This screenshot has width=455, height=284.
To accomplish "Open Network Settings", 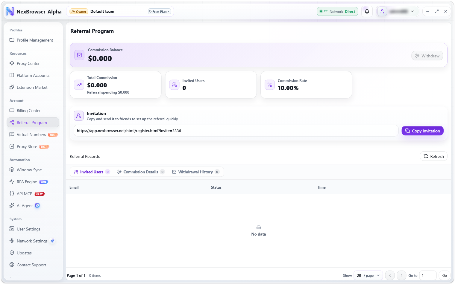I will pyautogui.click(x=33, y=241).
